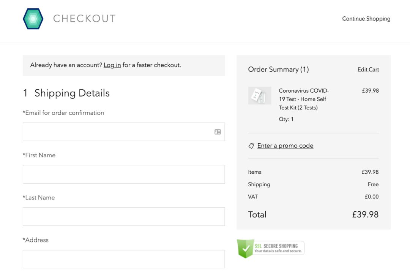
Task: Focus the Email for order confirmation field
Action: coord(118,132)
